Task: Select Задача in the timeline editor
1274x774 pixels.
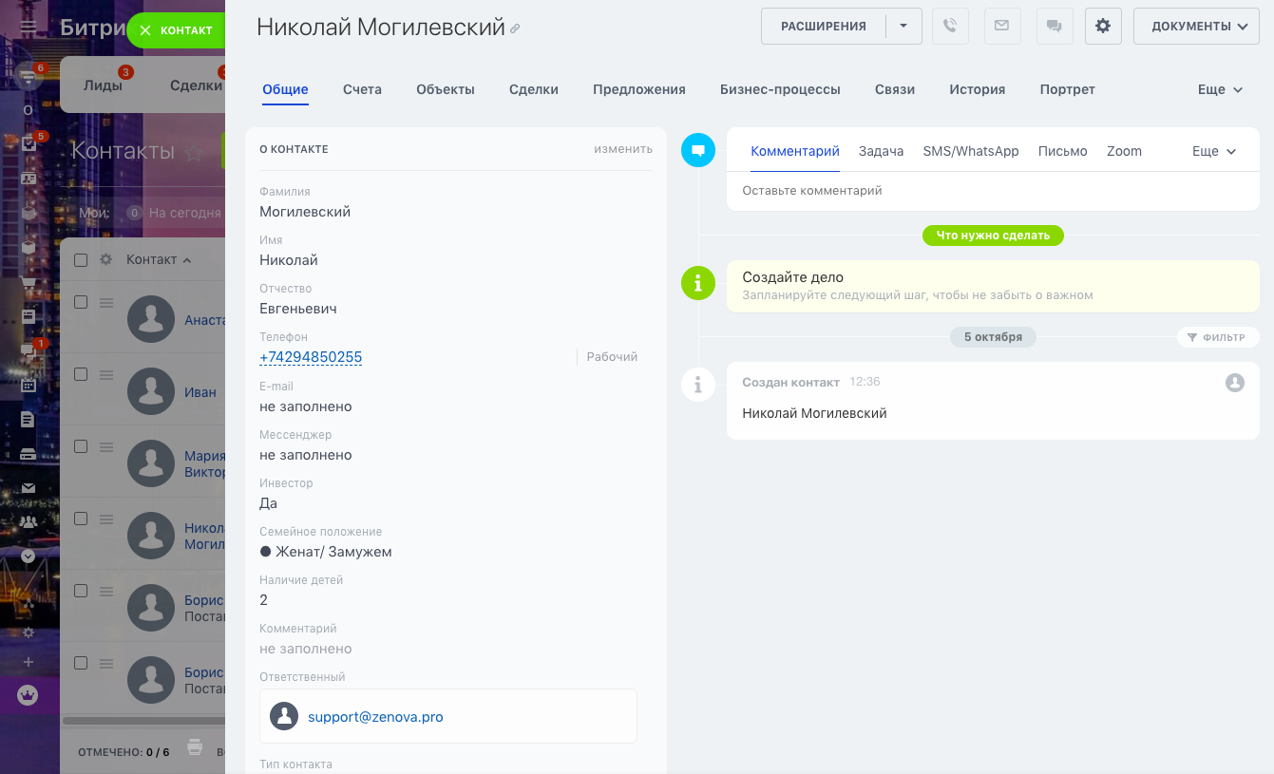Action: pos(882,151)
